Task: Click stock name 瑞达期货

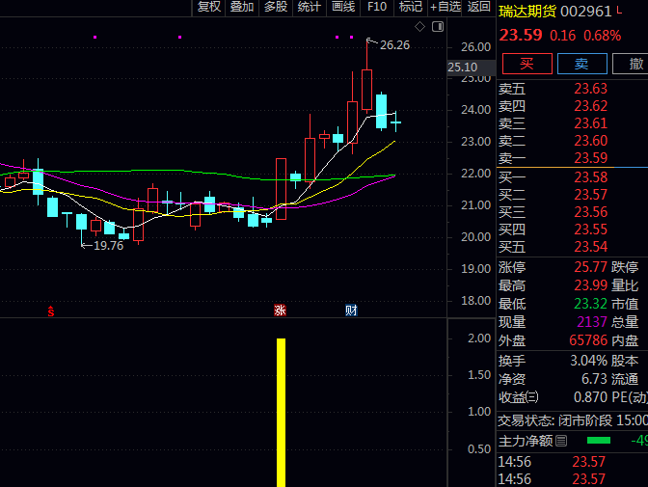Action: coord(527,12)
